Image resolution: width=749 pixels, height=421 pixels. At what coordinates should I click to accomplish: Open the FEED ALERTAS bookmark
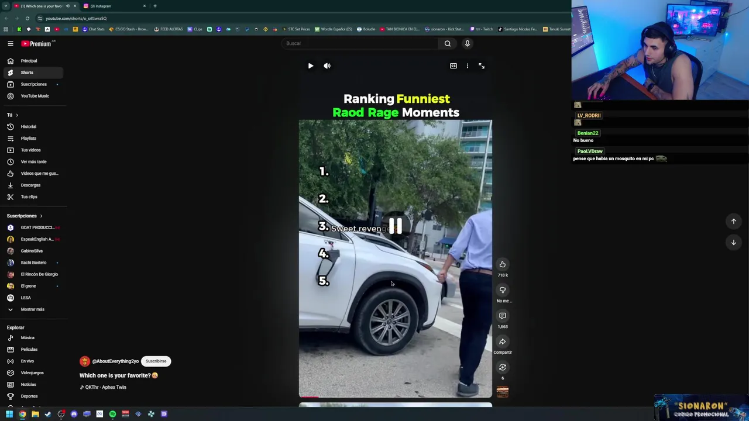point(168,29)
